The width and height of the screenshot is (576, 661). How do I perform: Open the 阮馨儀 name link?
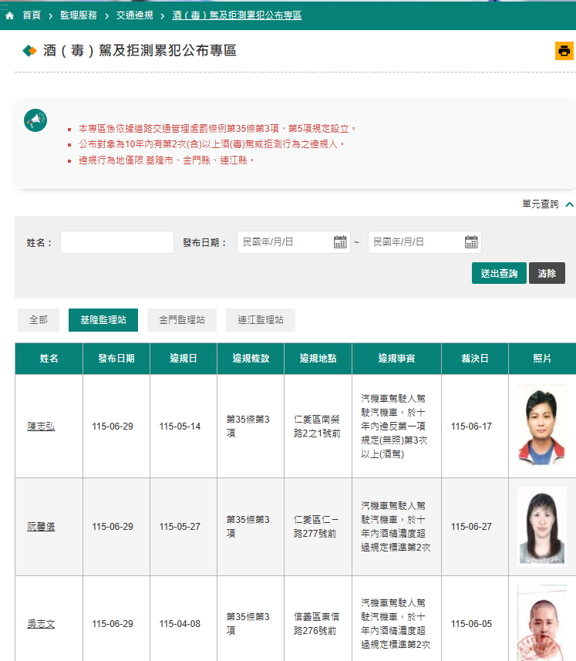(41, 527)
